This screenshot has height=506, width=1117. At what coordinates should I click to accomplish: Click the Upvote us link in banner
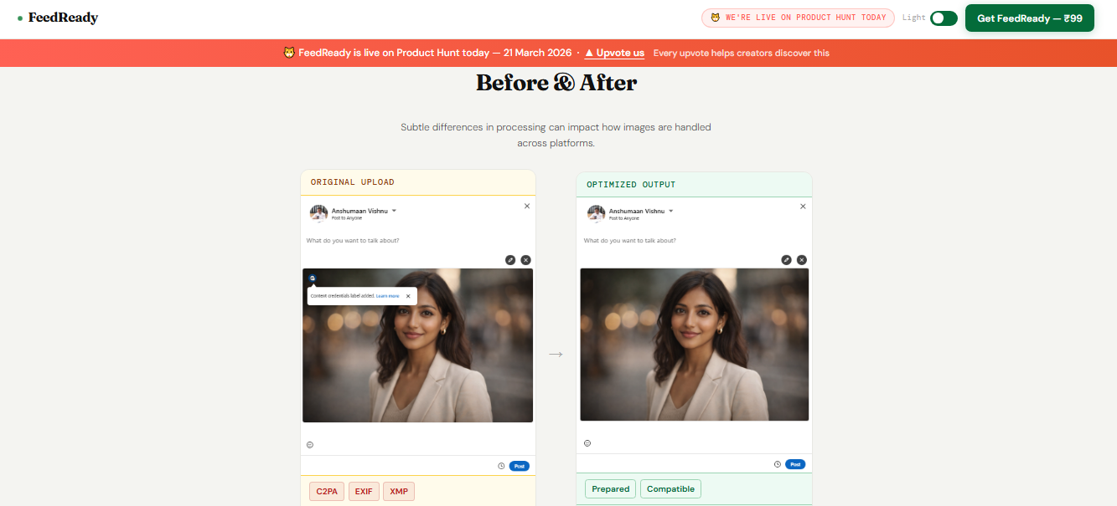tap(614, 53)
